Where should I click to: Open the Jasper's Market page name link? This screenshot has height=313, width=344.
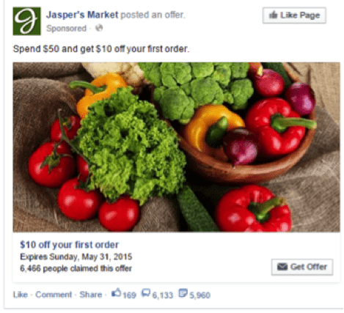[x=82, y=15]
